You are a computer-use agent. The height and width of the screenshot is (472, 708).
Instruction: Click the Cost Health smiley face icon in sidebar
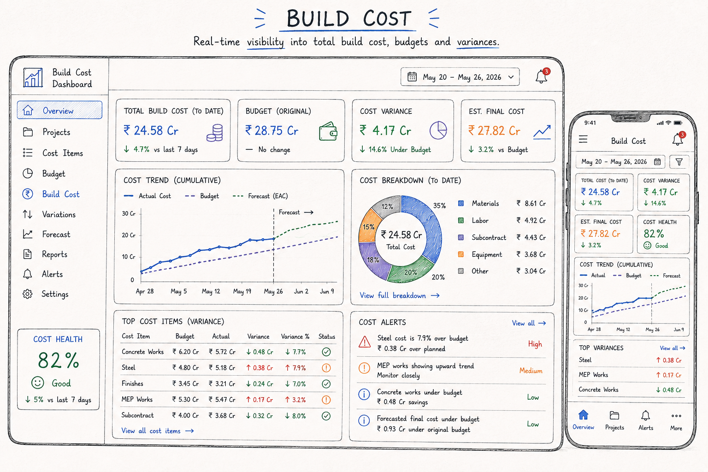click(37, 383)
